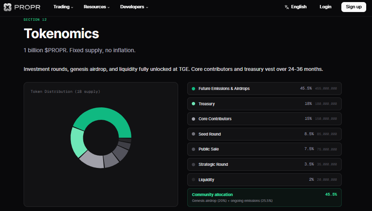Click the Genesis airdrop (20%) description text
This screenshot has height=211, width=372.
(x=232, y=201)
